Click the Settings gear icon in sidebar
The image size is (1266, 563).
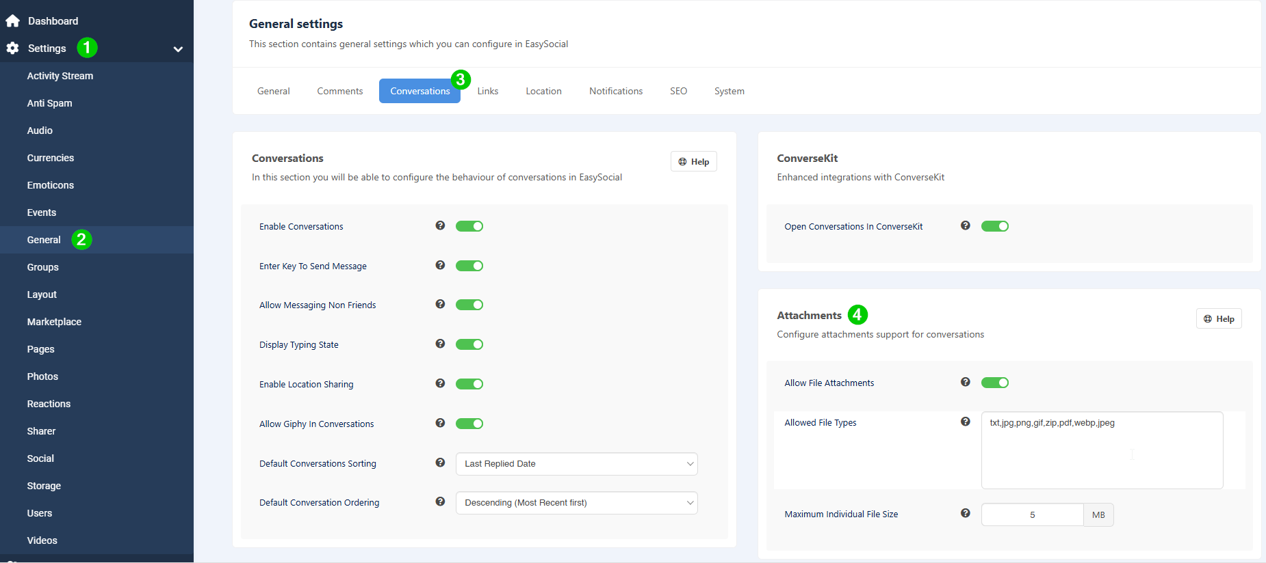click(12, 49)
